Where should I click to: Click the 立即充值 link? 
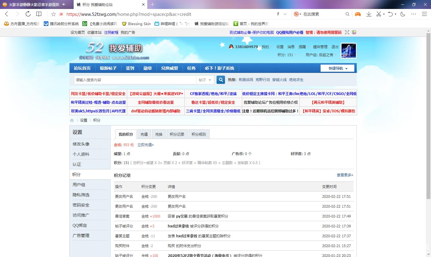tap(145, 145)
